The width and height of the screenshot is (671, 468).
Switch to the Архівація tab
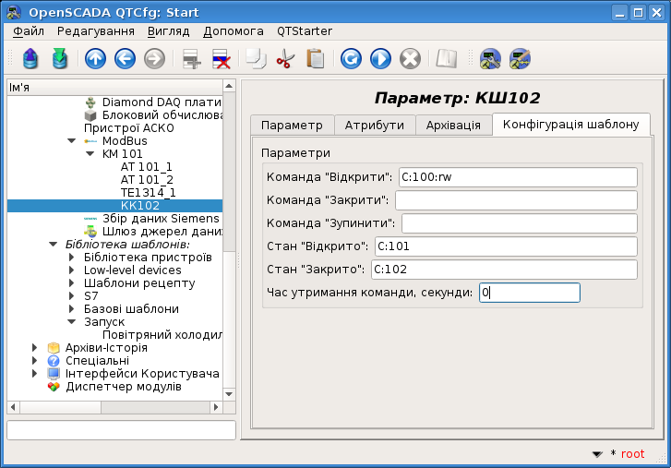pos(453,125)
